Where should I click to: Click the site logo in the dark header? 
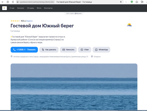[5, 8]
